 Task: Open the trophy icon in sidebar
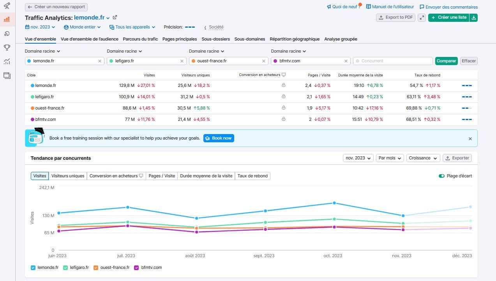[x=7, y=48]
